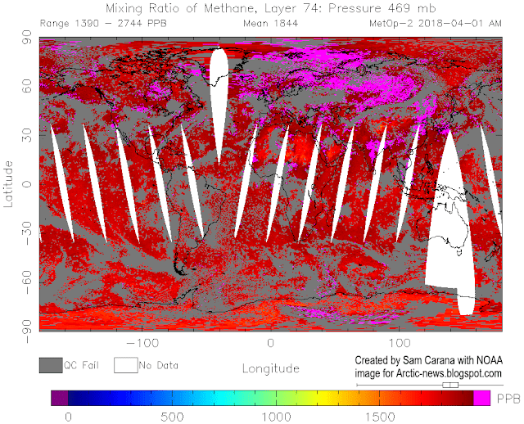Click the purple swatch at color bar start

coord(60,398)
